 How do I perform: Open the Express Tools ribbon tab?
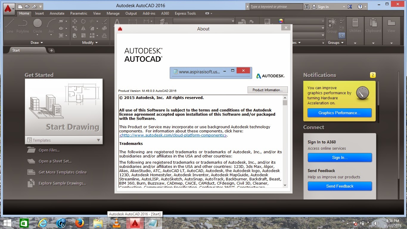[x=185, y=13]
